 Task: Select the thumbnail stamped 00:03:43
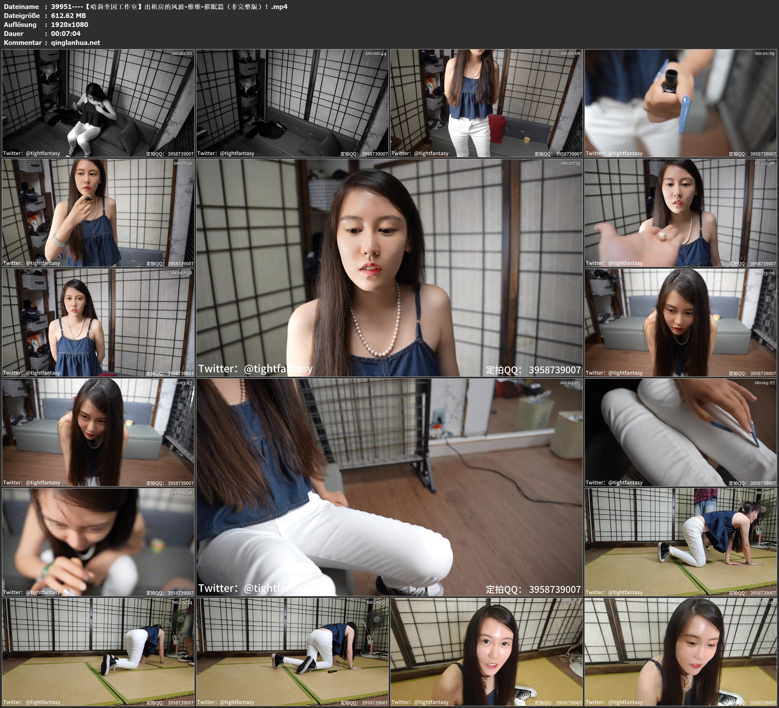[x=98, y=432]
